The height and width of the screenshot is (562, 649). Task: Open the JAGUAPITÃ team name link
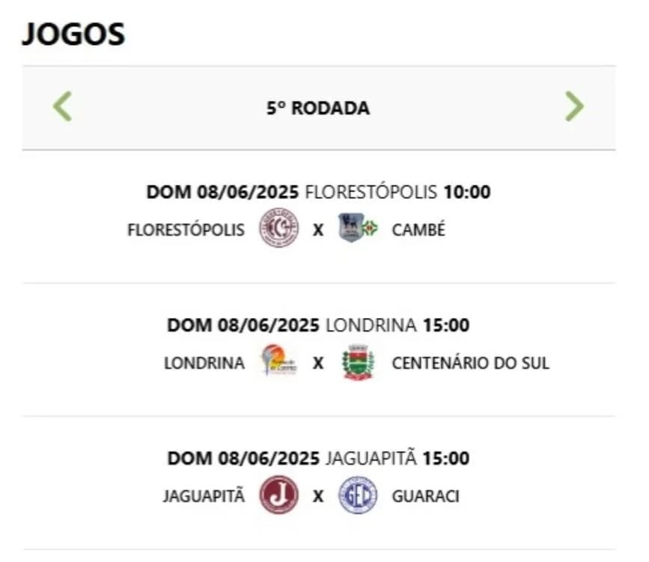tap(203, 497)
